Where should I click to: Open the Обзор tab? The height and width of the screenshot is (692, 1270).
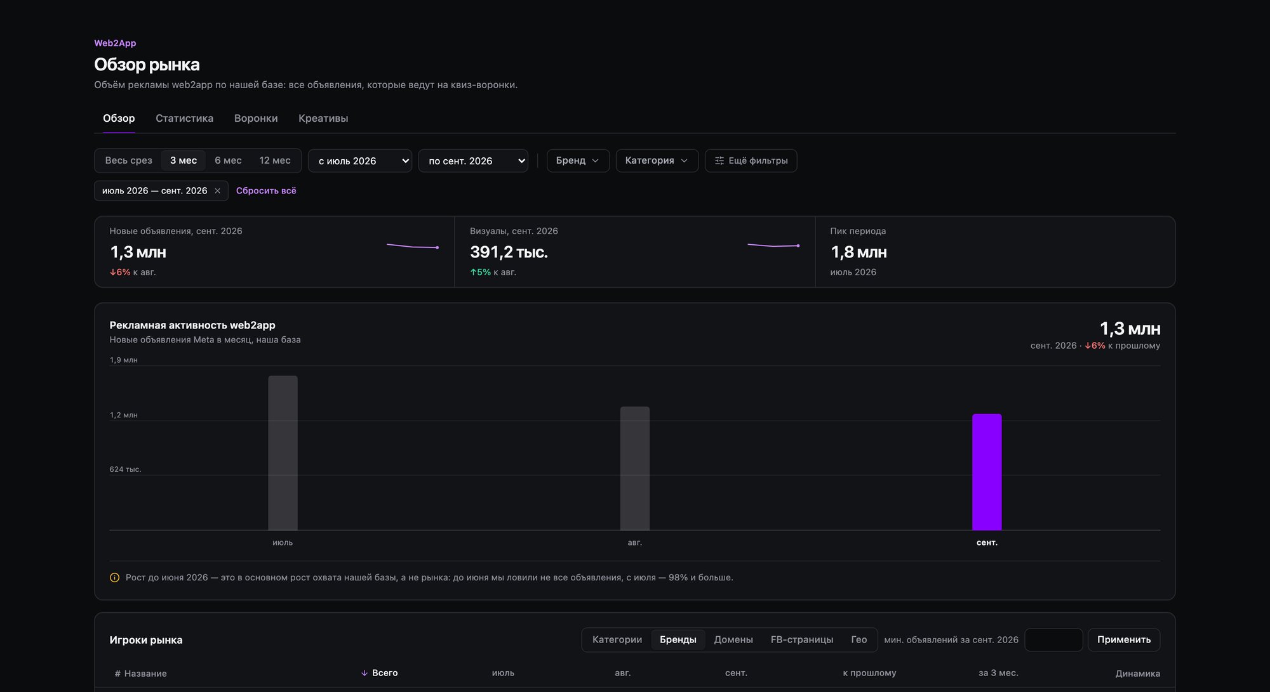(119, 119)
